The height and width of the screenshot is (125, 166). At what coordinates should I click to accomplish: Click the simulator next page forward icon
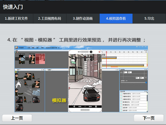91,106
